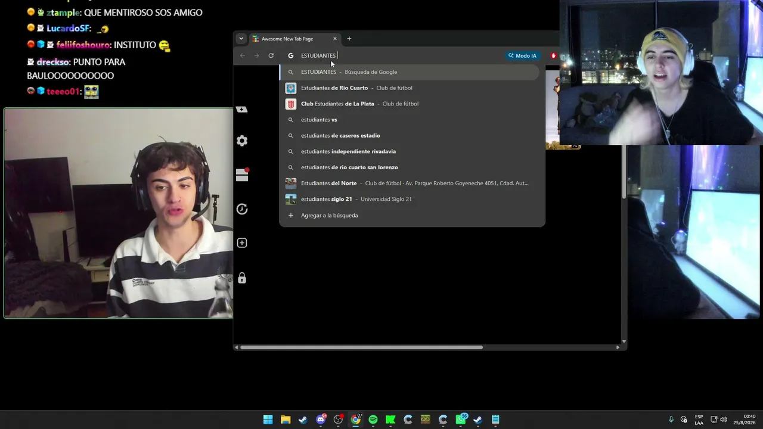763x429 pixels.
Task: Select the 'estudiantes vs' suggestion
Action: click(410, 120)
